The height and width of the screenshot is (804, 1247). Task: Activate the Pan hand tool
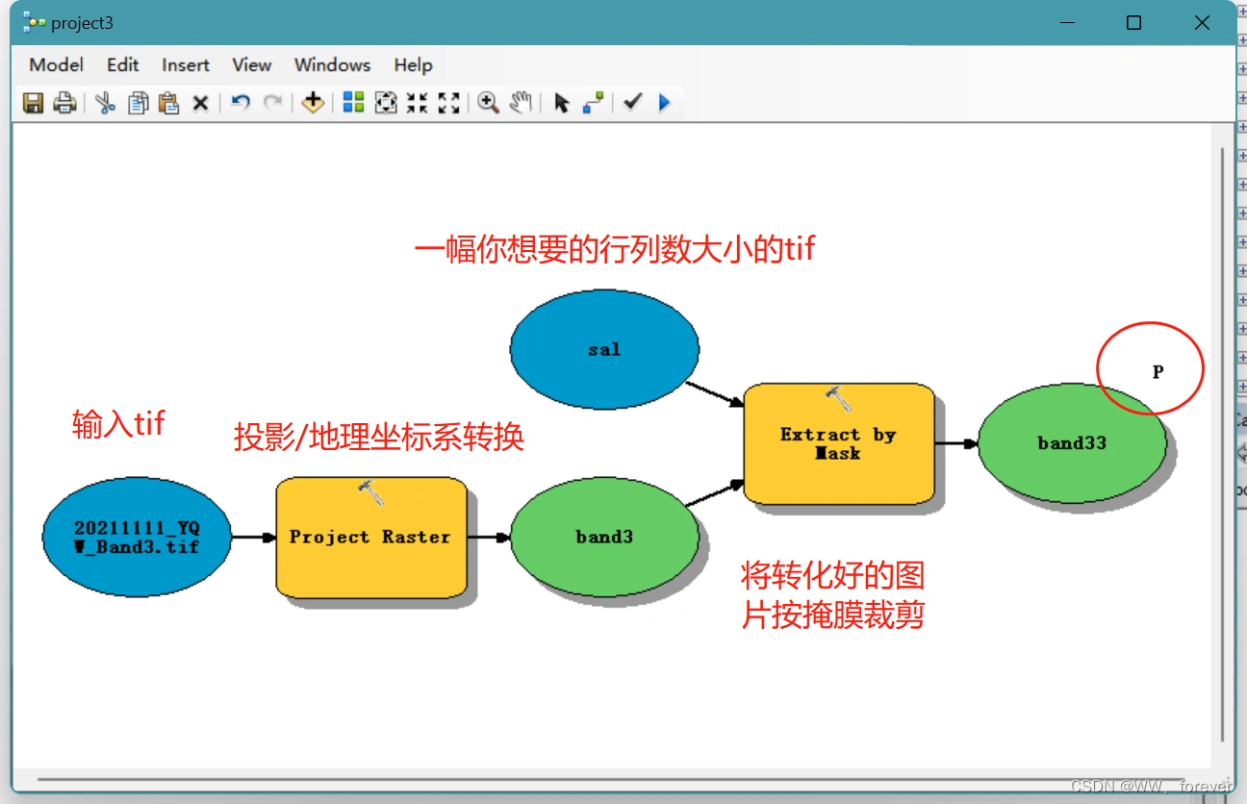[521, 102]
